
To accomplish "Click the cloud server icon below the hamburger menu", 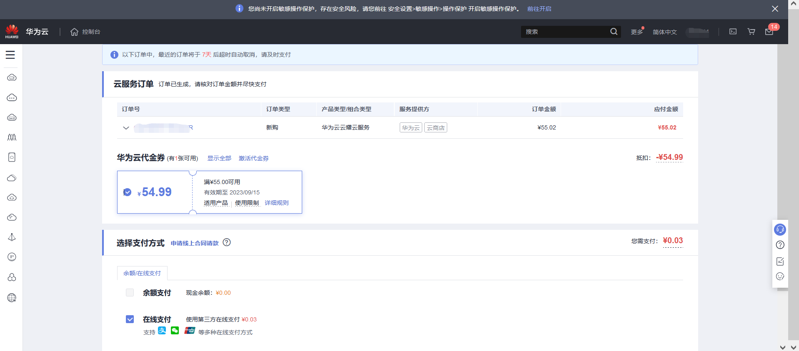I will (x=12, y=77).
